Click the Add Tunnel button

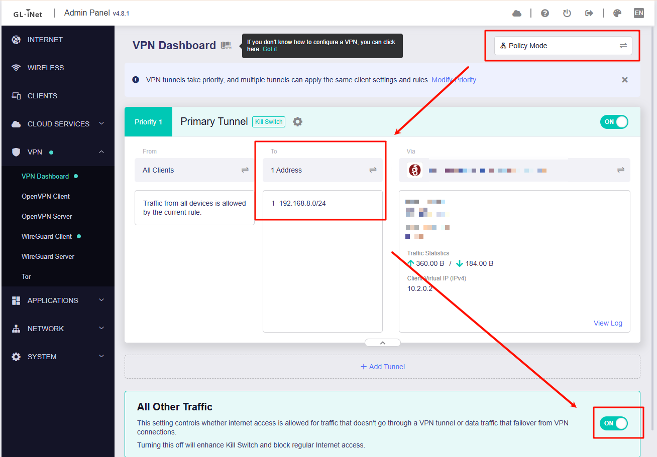click(x=383, y=367)
